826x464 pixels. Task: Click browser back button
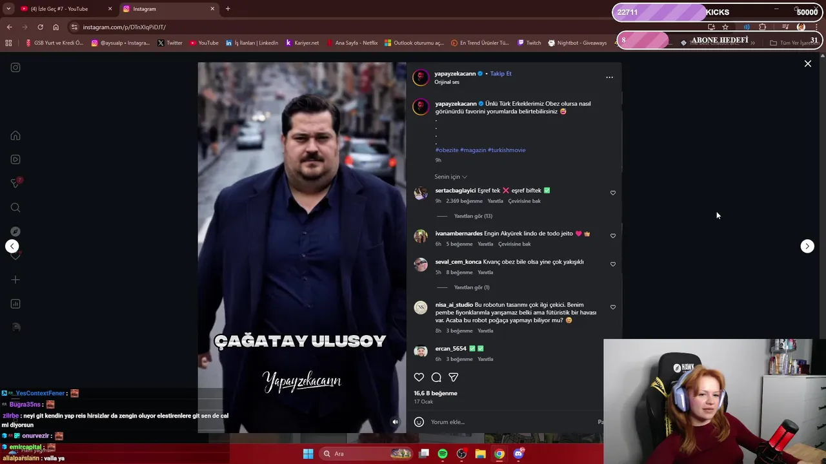coord(9,27)
